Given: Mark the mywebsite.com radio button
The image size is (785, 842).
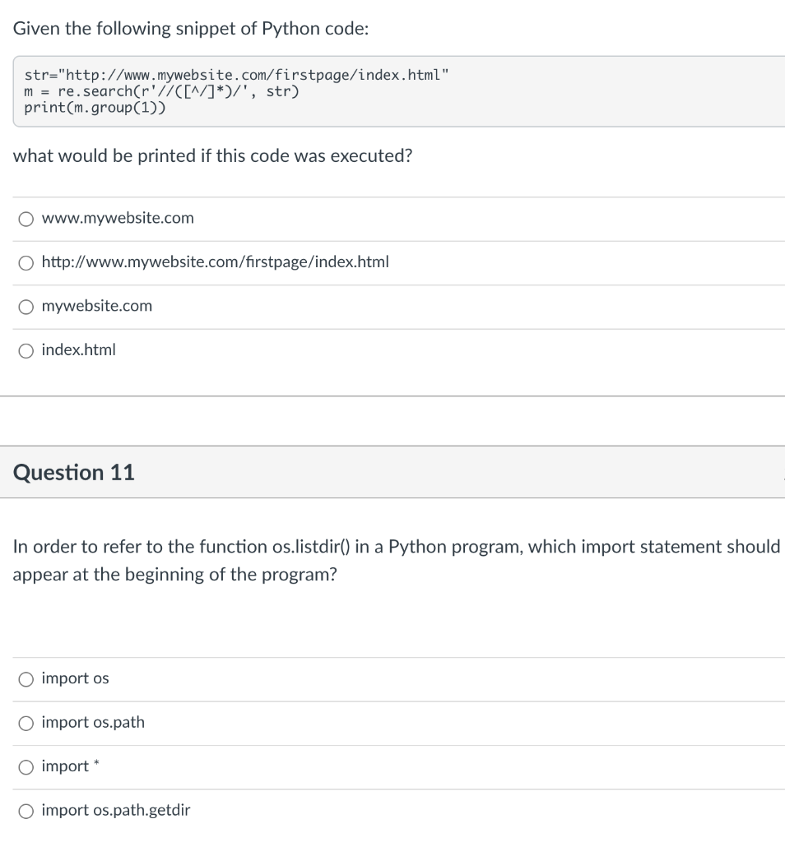Looking at the screenshot, I should point(27,307).
